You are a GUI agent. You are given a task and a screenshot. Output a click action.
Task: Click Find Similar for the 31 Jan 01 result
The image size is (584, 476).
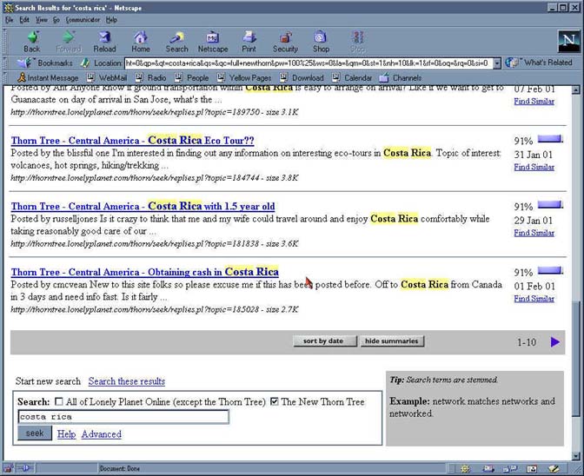[x=534, y=167]
